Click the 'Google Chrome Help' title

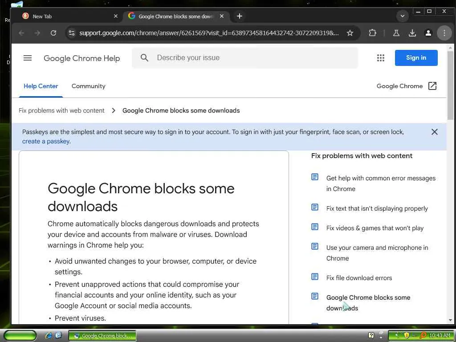[82, 58]
